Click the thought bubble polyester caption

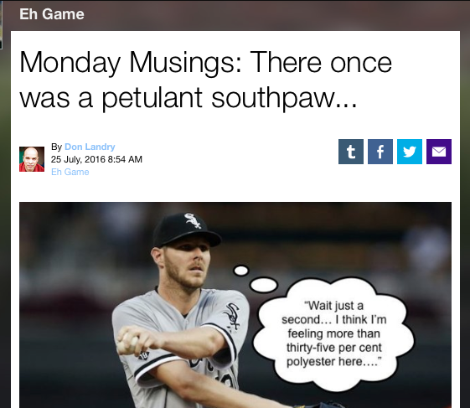coord(334,333)
